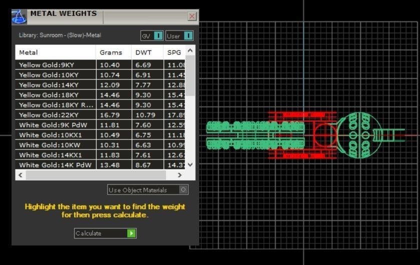Click the Library: Sunroom - (Slow)-Metal label

[60, 35]
